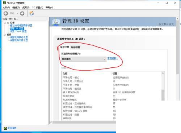Screen dimensions: 181x133
Task: Click the 关 value for 环境光吸收
Action: point(114,96)
